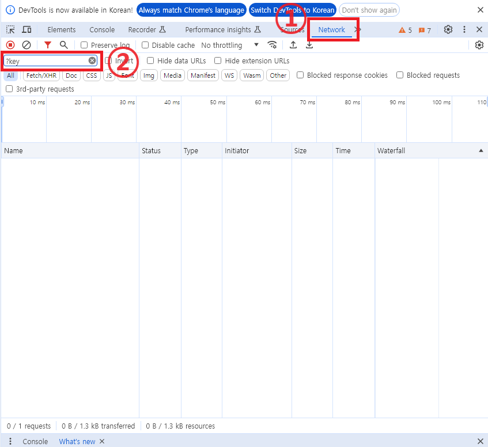Screen dimensions: 488x447
Task: Close the What's new drawer tab
Action: [102, 441]
